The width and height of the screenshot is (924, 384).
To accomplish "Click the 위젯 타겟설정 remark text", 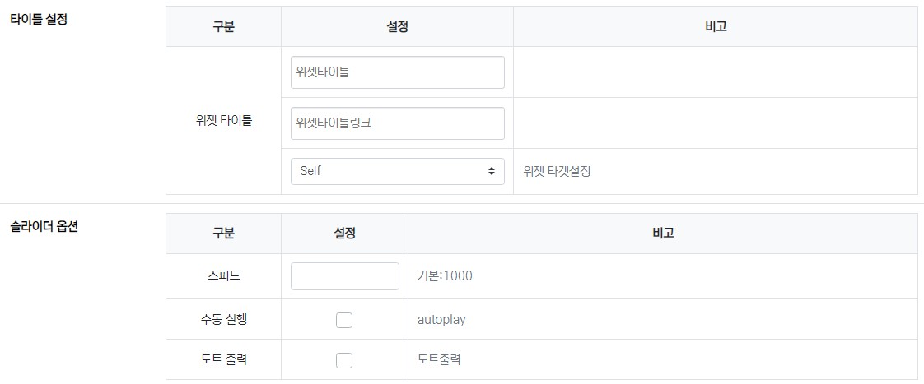I will point(557,172).
